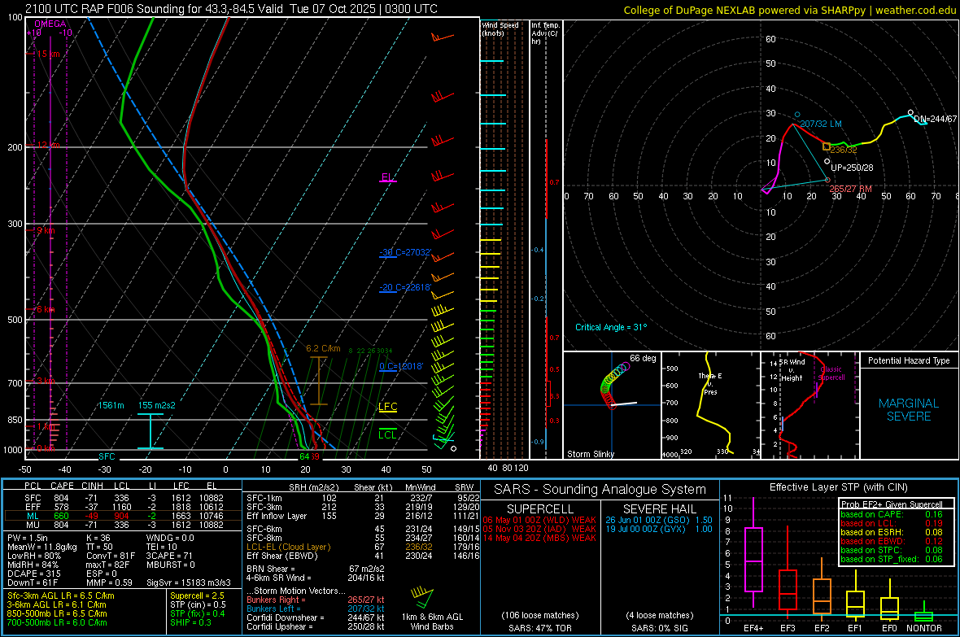Image resolution: width=960 pixels, height=637 pixels.
Task: Select the Eff Shear (EBWD) row
Action: click(x=363, y=556)
